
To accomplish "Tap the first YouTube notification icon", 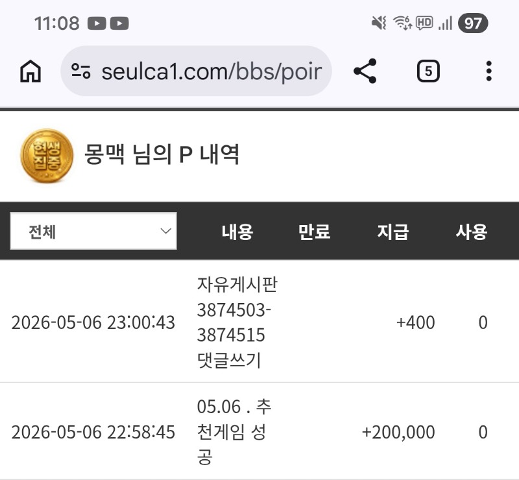I will coord(97,23).
